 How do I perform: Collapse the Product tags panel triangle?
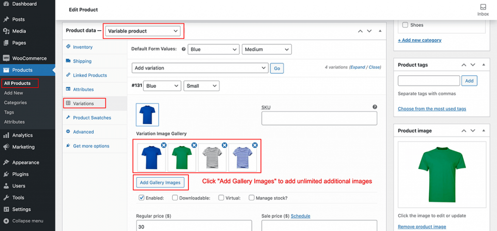click(483, 65)
